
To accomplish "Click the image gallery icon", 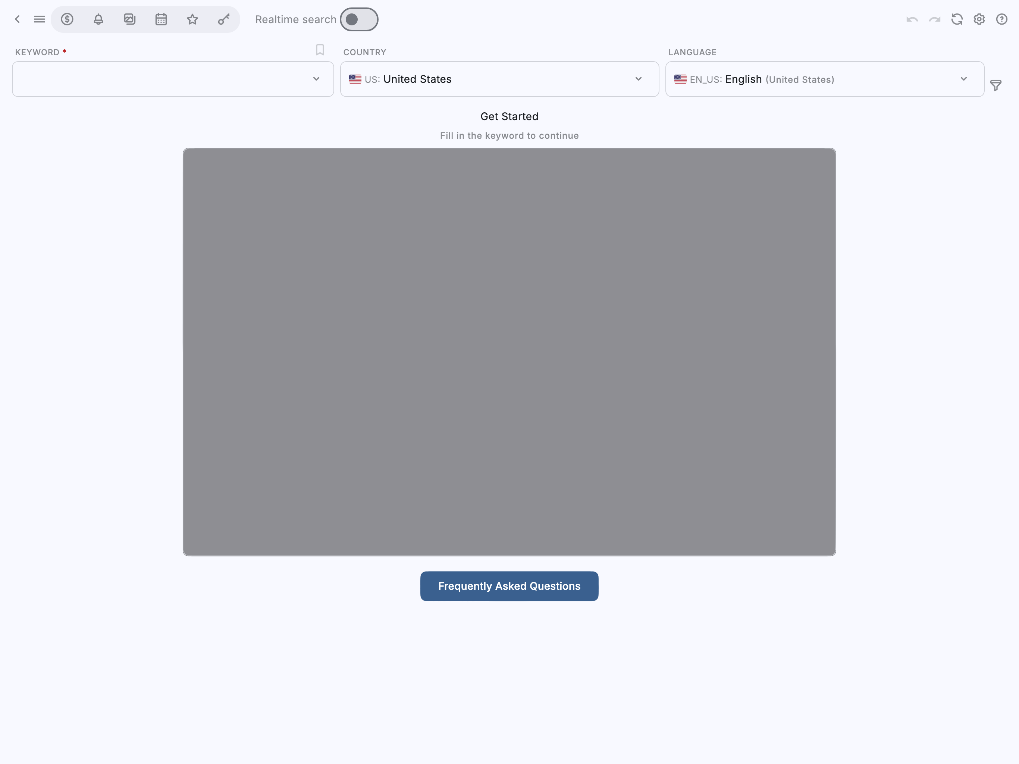I will [x=130, y=19].
